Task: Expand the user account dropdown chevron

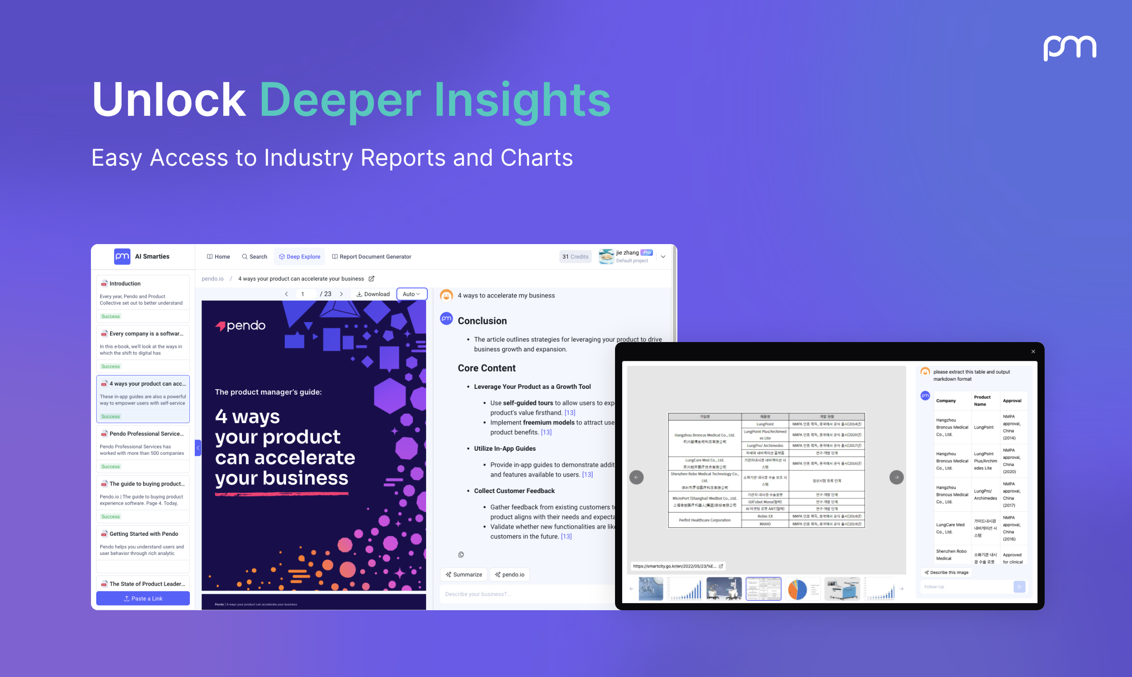Action: tap(663, 257)
